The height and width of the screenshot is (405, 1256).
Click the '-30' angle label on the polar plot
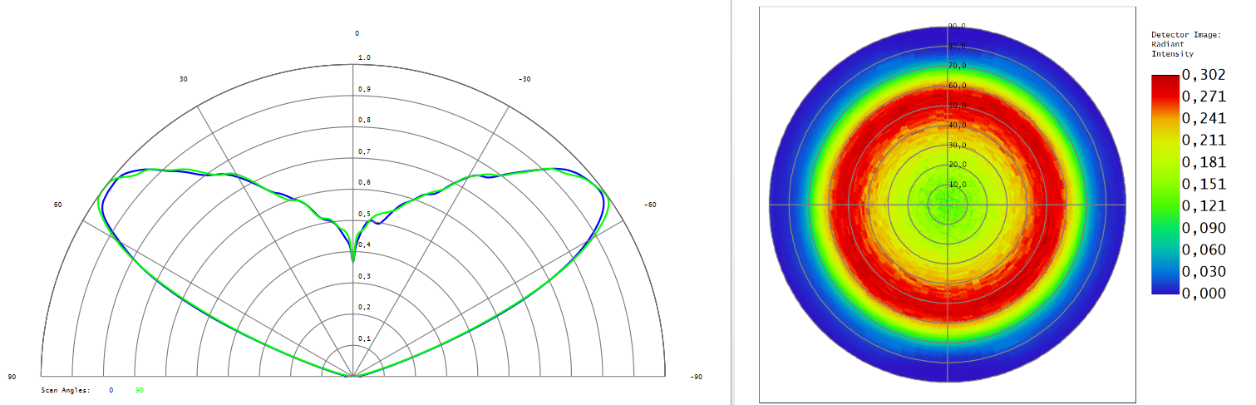524,79
